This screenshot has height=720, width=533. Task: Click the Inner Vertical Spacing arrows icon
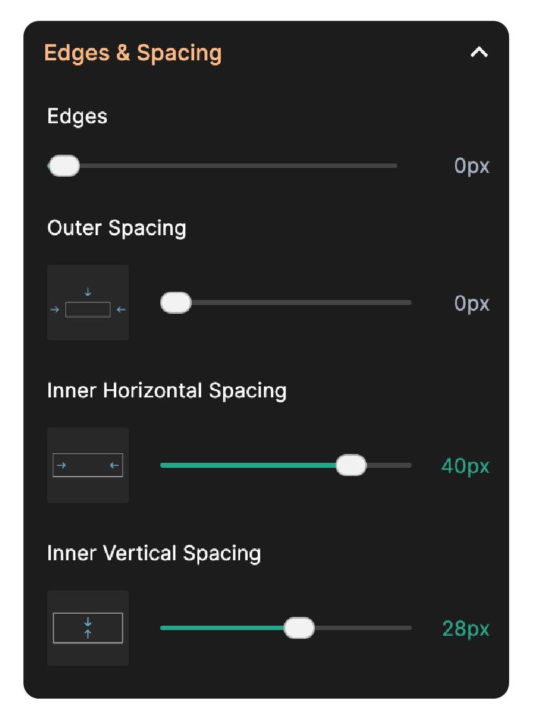coord(87,628)
